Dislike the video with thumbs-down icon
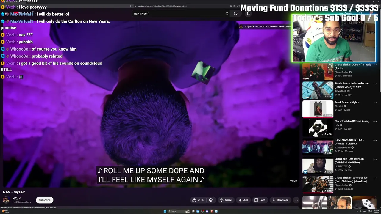Image resolution: width=381 pixels, height=214 pixels. click(x=211, y=200)
